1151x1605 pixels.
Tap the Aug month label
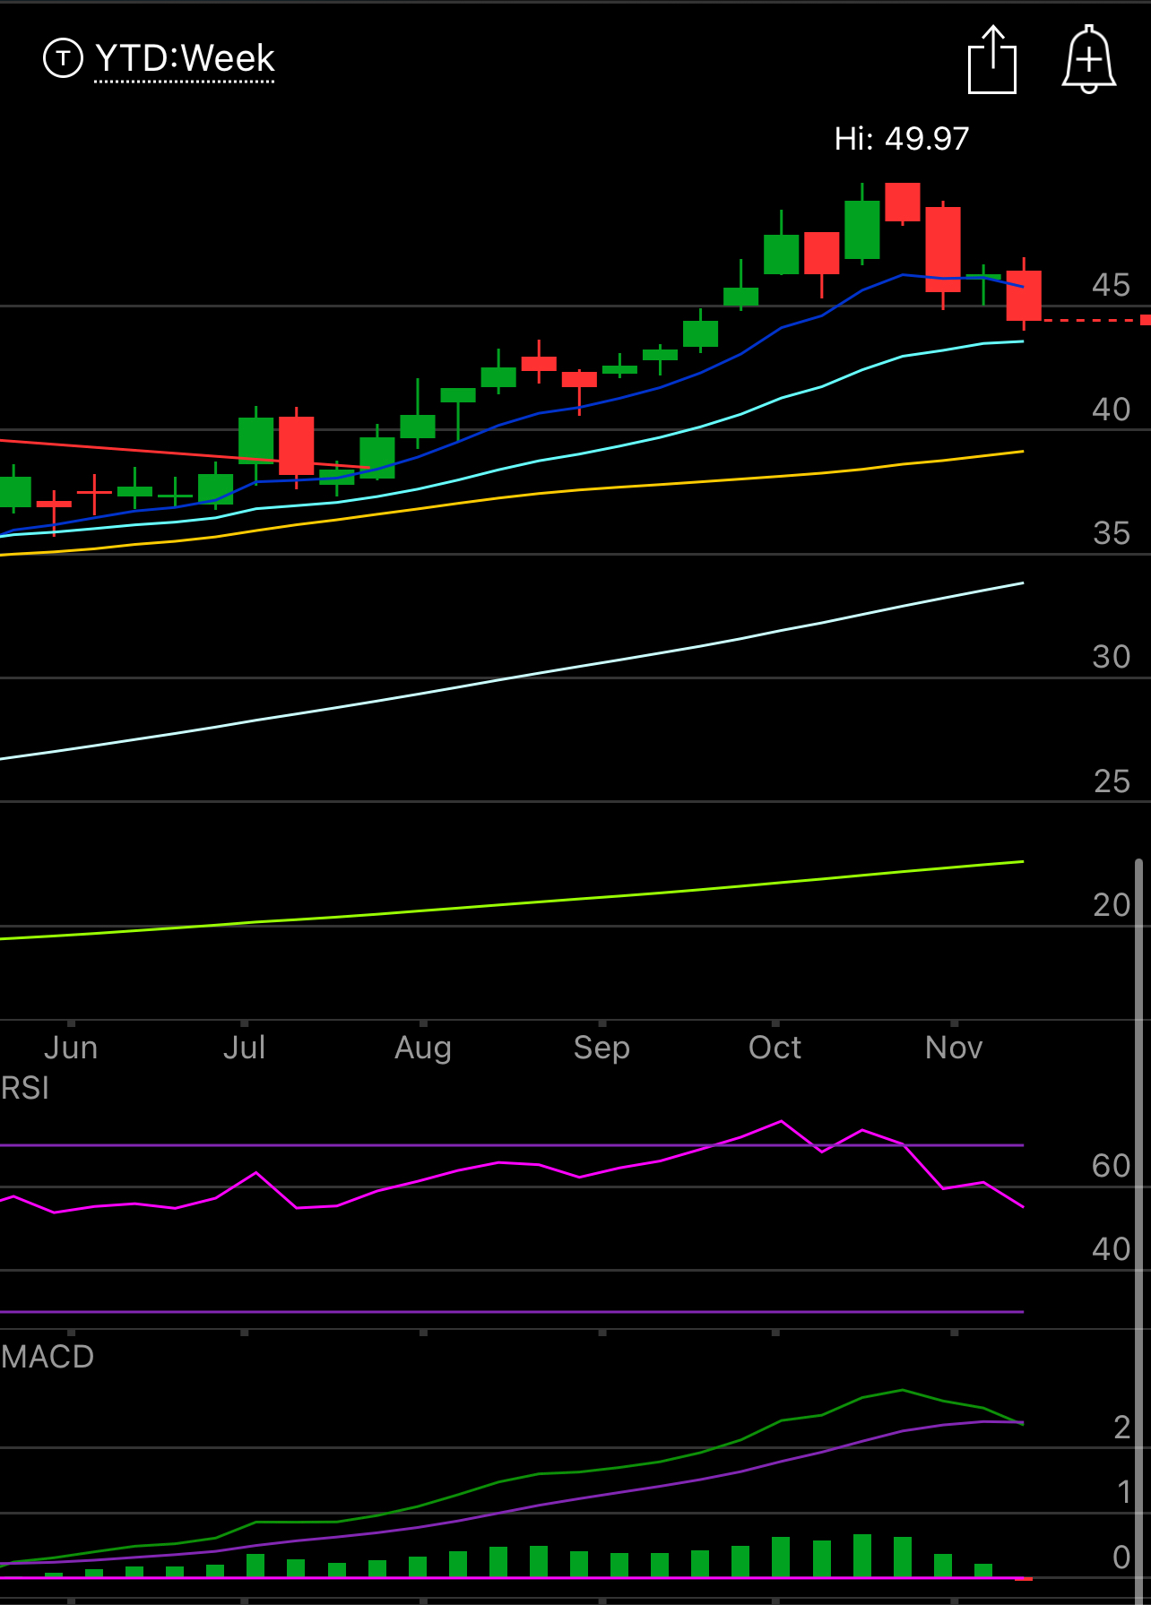tap(423, 1048)
